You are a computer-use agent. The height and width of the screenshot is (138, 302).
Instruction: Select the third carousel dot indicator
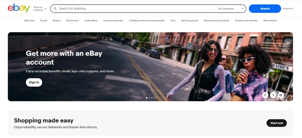152,98
